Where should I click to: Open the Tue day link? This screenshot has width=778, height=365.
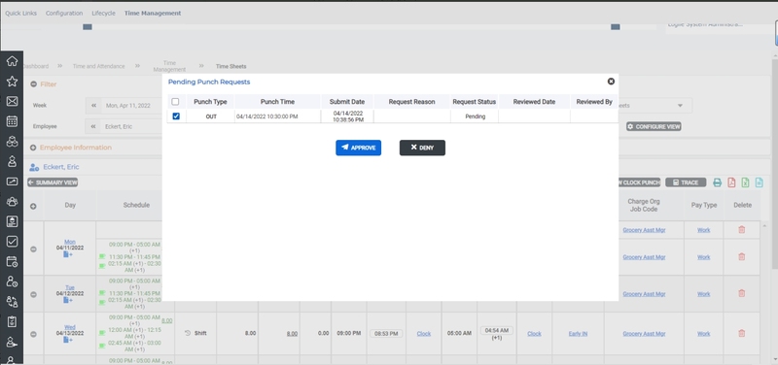coord(70,287)
